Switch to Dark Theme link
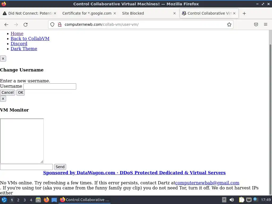This screenshot has width=272, height=204. tap(24, 49)
